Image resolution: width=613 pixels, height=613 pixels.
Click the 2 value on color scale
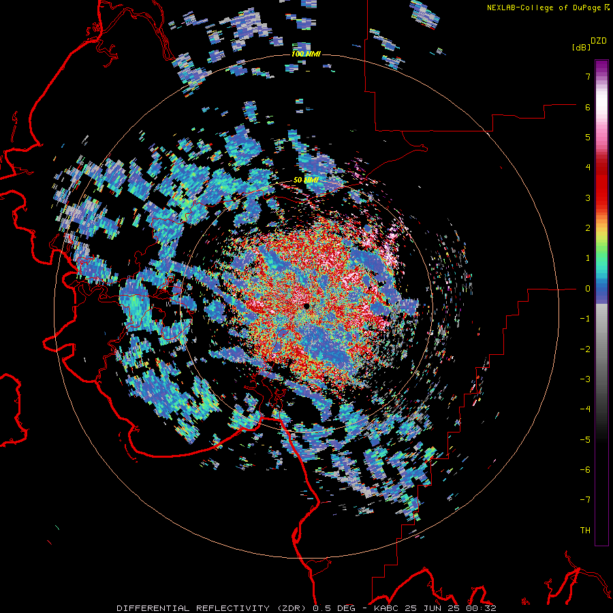point(588,228)
